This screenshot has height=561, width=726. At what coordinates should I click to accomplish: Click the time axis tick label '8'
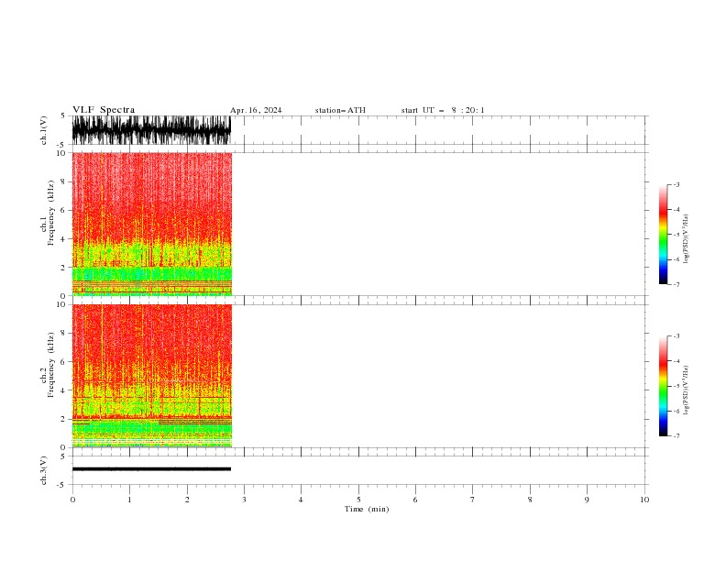coord(530,500)
